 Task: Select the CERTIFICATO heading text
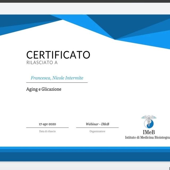(58, 55)
